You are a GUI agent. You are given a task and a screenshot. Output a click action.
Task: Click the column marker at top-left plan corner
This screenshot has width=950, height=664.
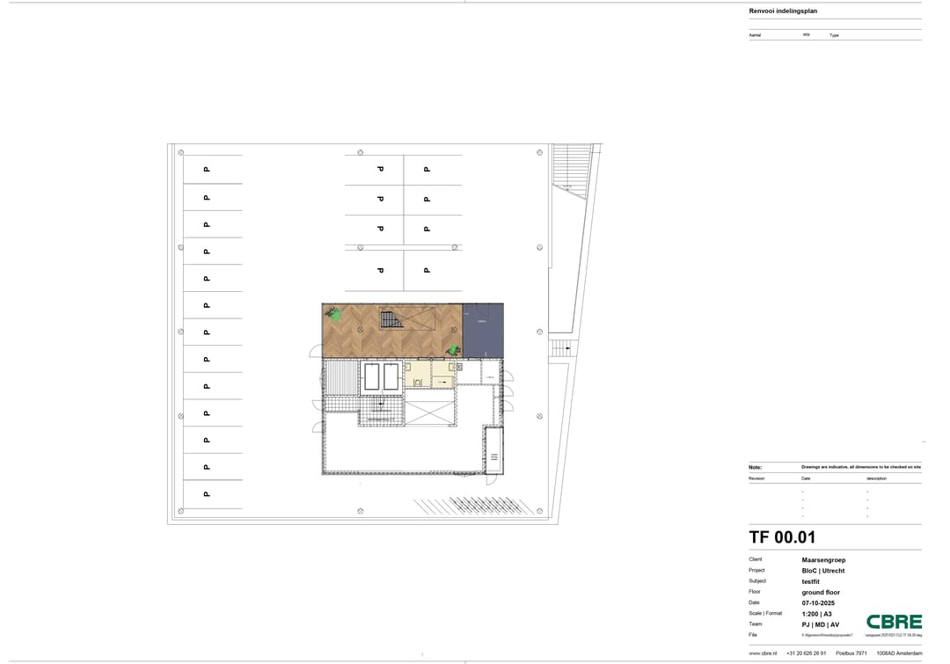pos(181,152)
